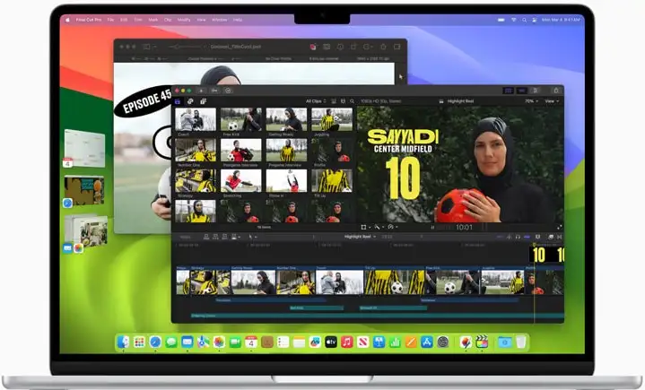This screenshot has width=645, height=390.
Task: Click the timeline playhead marker
Action: click(535, 245)
